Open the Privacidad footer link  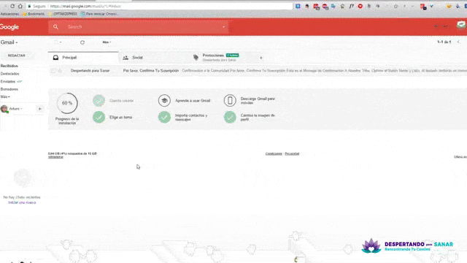click(x=292, y=153)
